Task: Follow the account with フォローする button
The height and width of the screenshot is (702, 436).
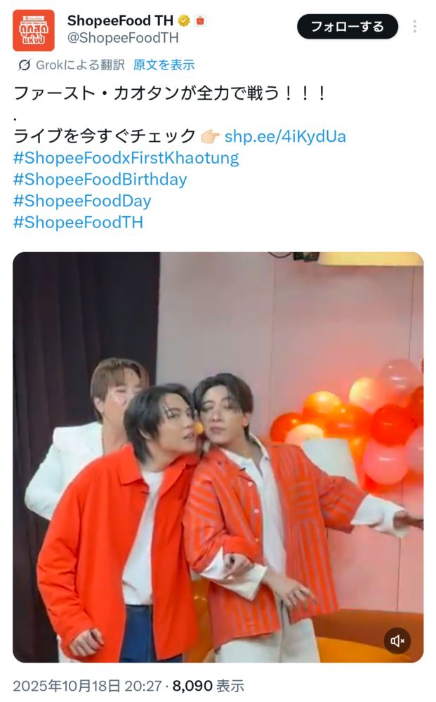Action: 348,27
